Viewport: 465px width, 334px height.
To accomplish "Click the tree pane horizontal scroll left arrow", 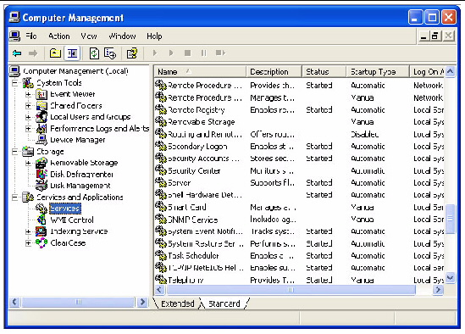I will pyautogui.click(x=14, y=303).
